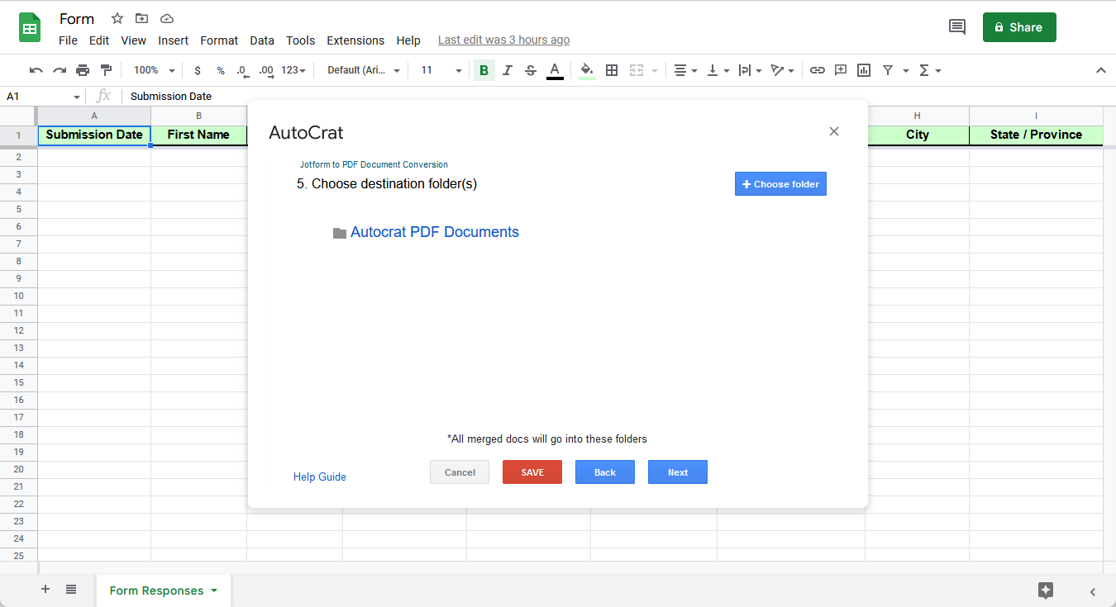Viewport: 1116px width, 607px height.
Task: Open the zoom level dropdown
Action: (x=155, y=70)
